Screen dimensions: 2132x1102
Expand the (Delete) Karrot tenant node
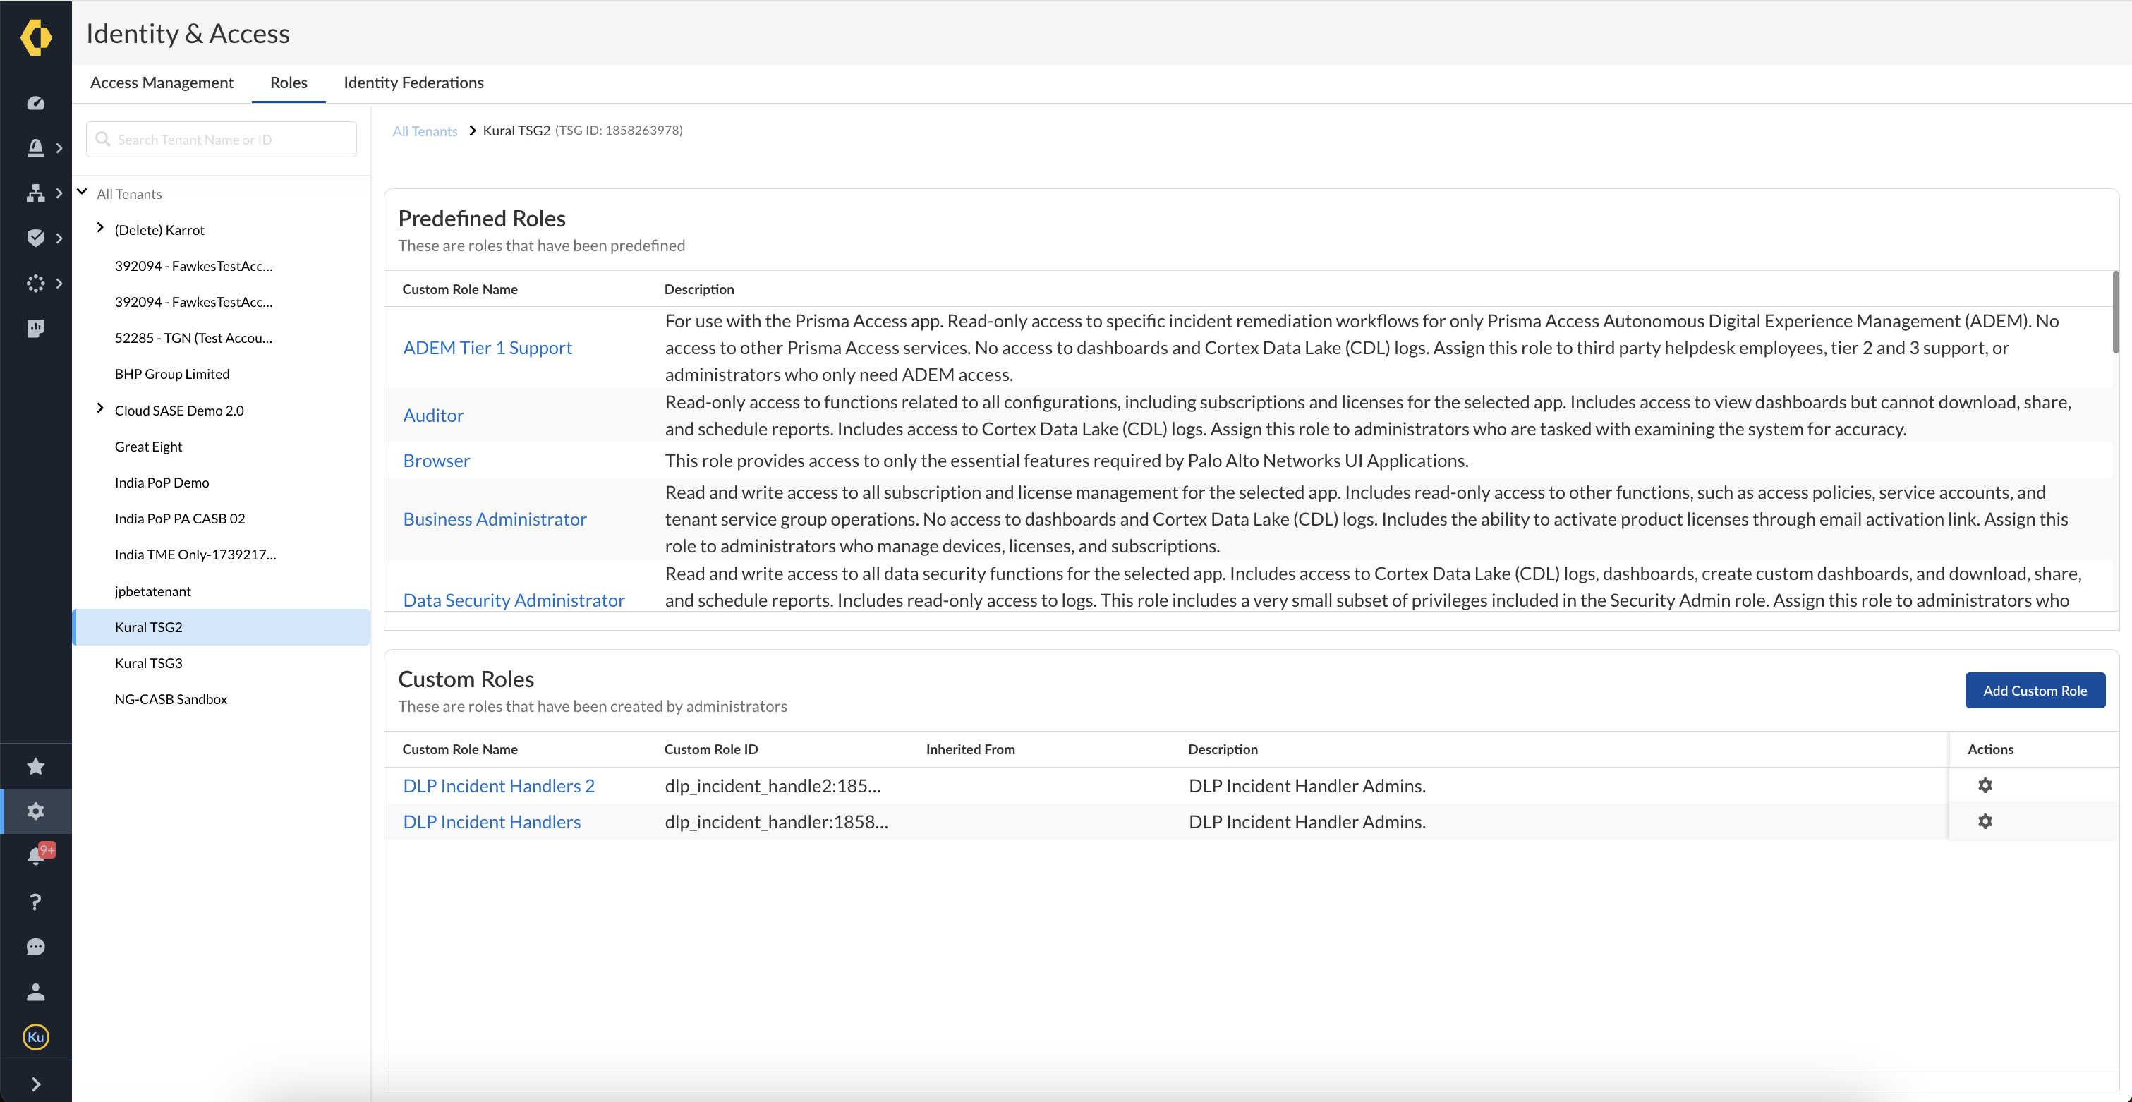click(100, 228)
